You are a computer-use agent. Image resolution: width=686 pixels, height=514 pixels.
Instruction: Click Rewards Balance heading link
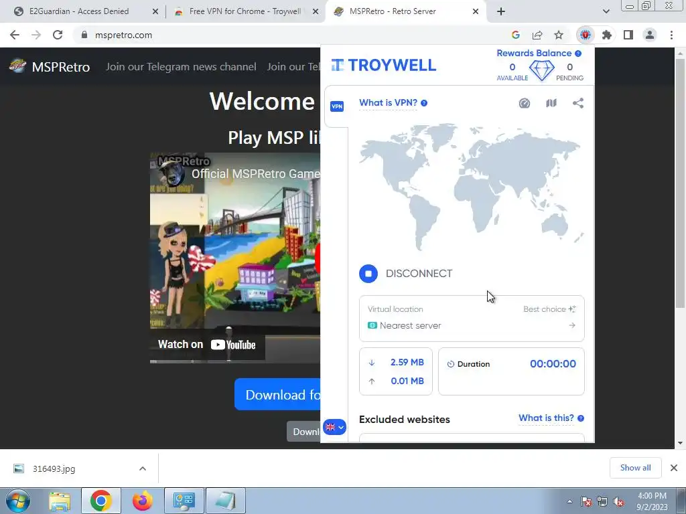point(534,54)
